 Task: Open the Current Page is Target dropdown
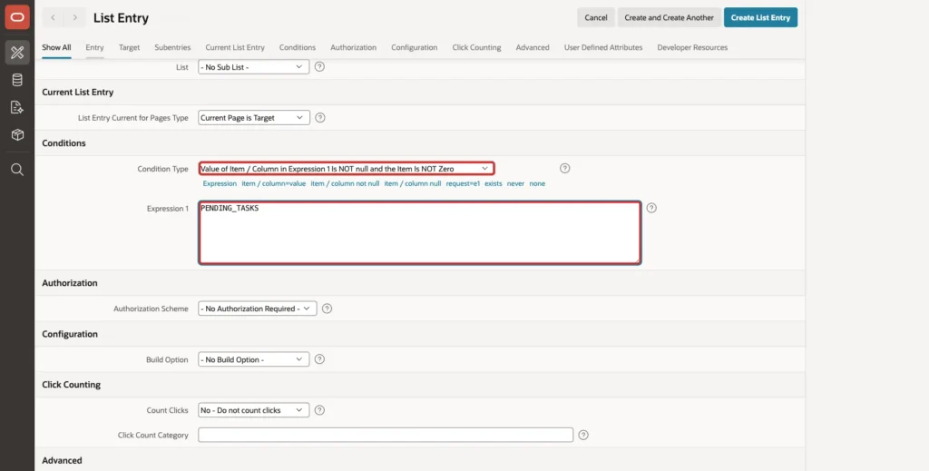pyautogui.click(x=254, y=117)
